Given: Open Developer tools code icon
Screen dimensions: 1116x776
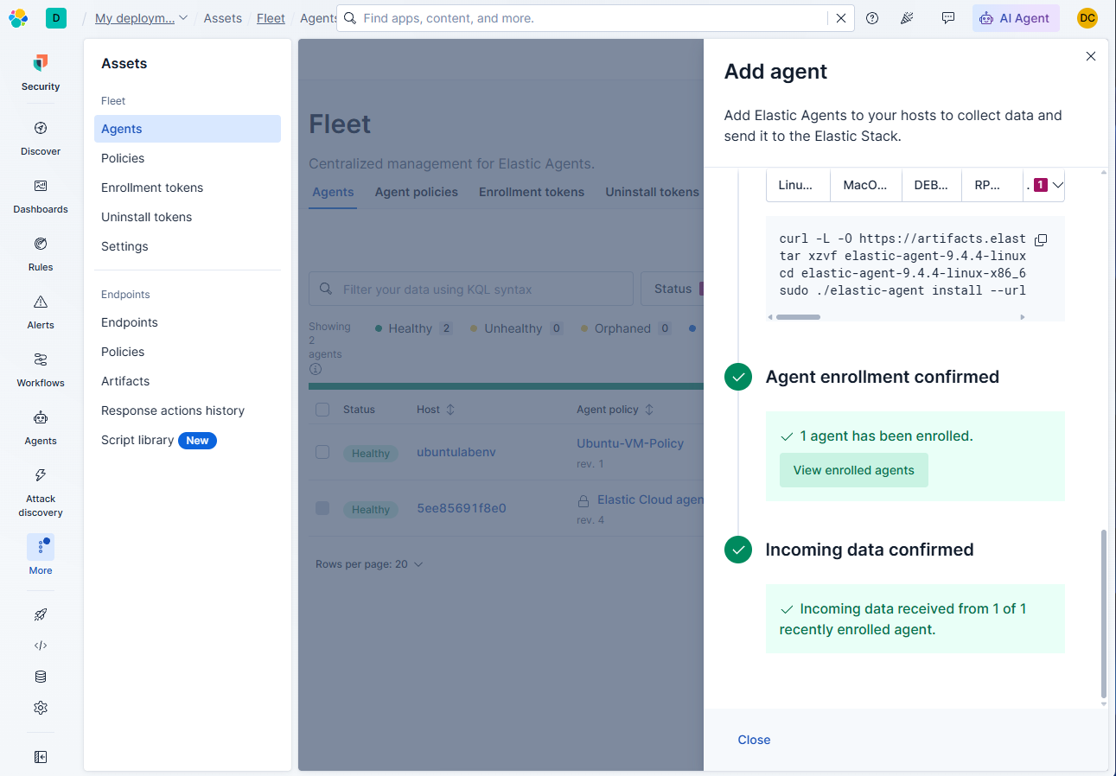Looking at the screenshot, I should 41,646.
